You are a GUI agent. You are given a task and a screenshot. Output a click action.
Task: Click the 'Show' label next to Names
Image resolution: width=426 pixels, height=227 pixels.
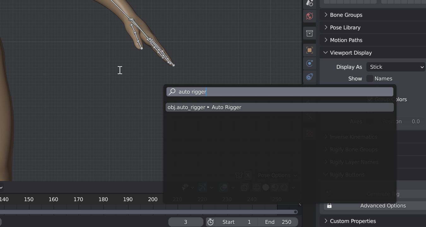355,79
